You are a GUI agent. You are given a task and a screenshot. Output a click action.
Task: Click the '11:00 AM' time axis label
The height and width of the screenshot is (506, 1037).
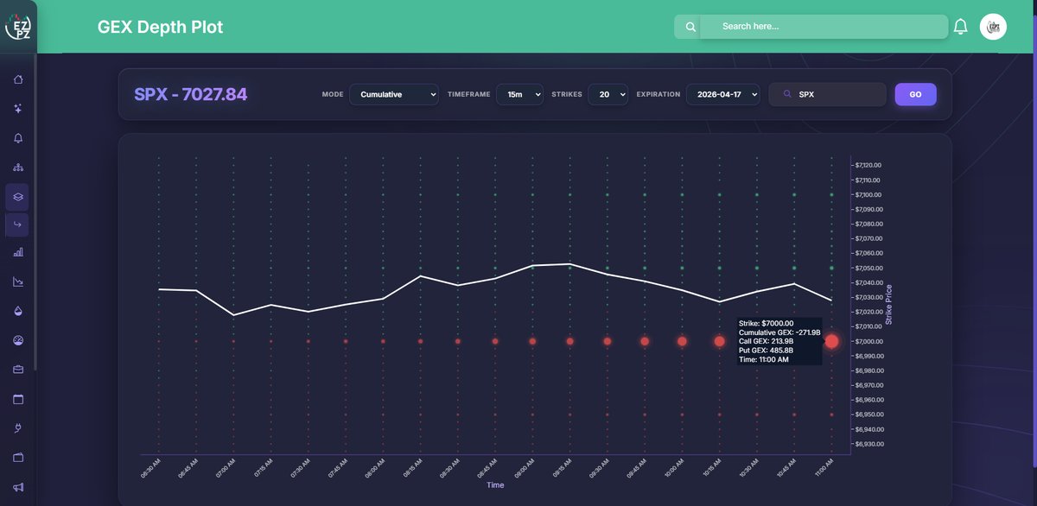tap(823, 468)
